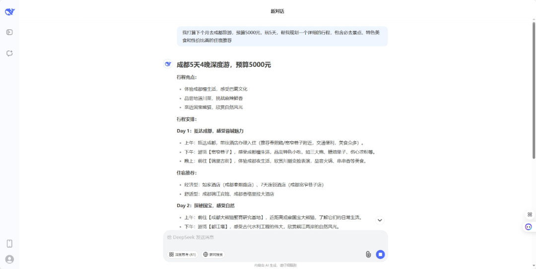Open the sidebar panel toggle icon

coord(9,32)
